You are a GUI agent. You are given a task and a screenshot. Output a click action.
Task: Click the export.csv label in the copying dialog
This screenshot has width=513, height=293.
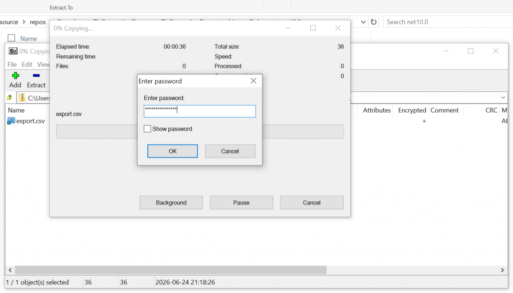pyautogui.click(x=69, y=113)
